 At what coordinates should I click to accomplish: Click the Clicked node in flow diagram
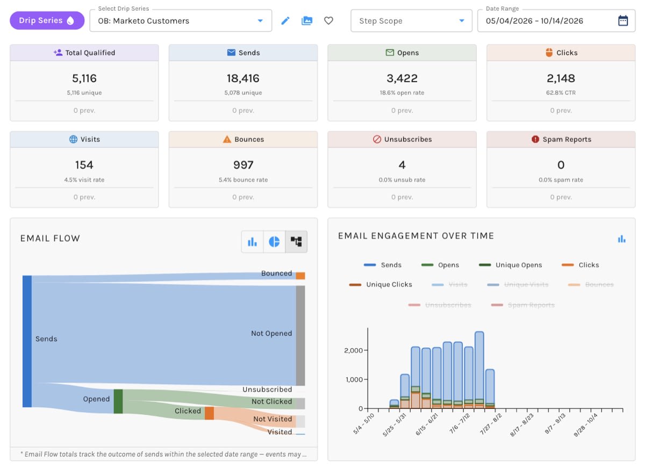pyautogui.click(x=209, y=413)
